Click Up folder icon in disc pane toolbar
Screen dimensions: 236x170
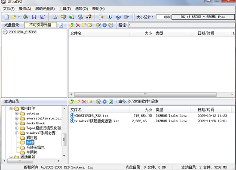tap(72, 25)
